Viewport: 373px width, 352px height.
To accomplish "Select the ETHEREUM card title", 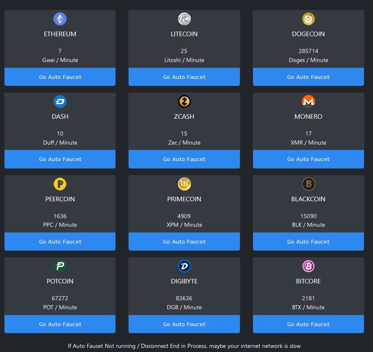I will 60,34.
